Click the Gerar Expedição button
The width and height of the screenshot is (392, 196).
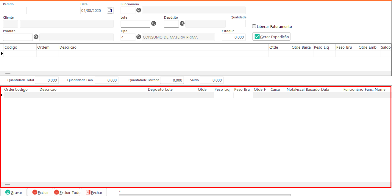271,37
